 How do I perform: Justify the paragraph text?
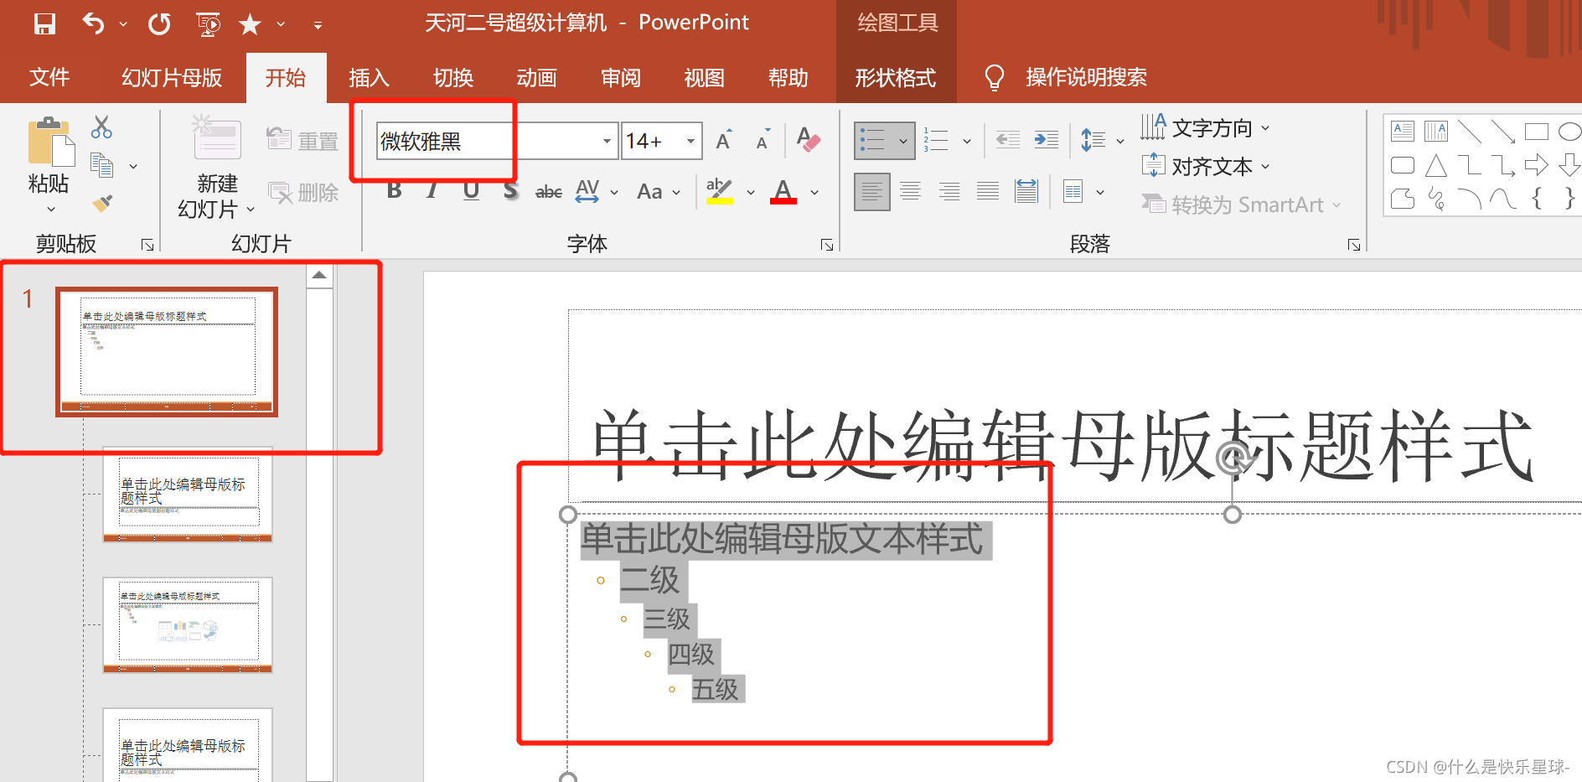988,192
